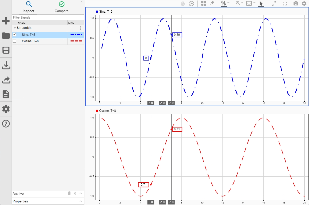Screen dimensions: 309x205
Task: Delete archive with the trash button
Action: [69, 193]
